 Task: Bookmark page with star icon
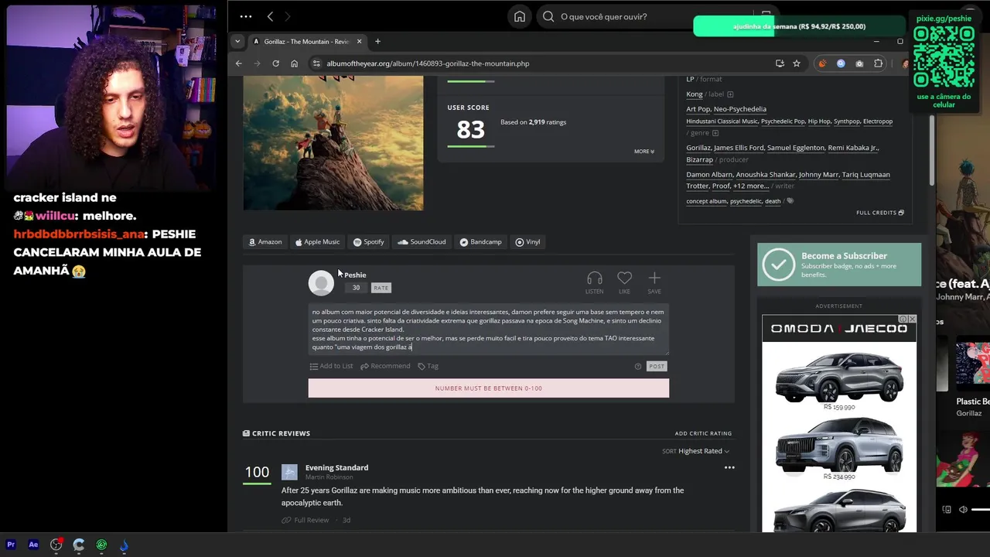coord(796,63)
